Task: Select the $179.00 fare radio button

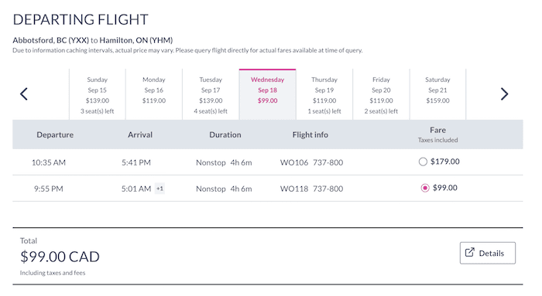Action: pos(423,162)
